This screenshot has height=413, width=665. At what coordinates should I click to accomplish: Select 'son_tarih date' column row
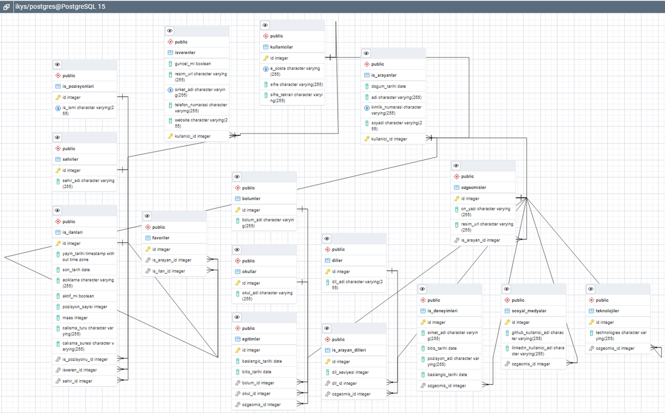(x=85, y=270)
